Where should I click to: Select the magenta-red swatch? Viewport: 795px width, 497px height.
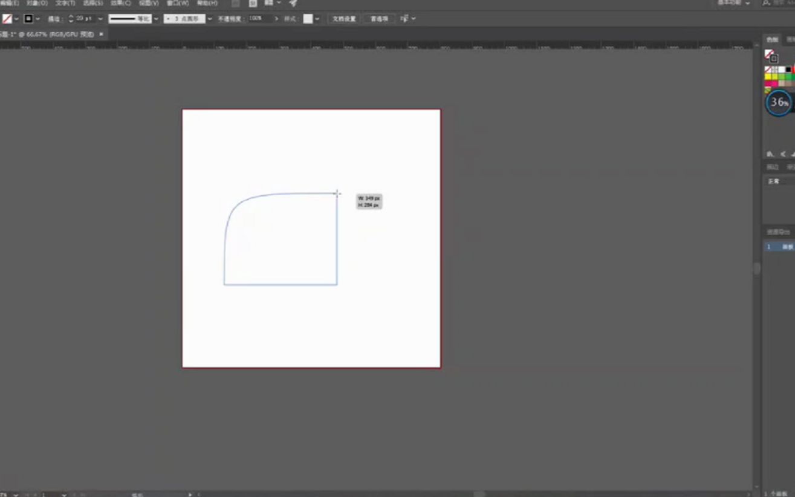coord(768,83)
